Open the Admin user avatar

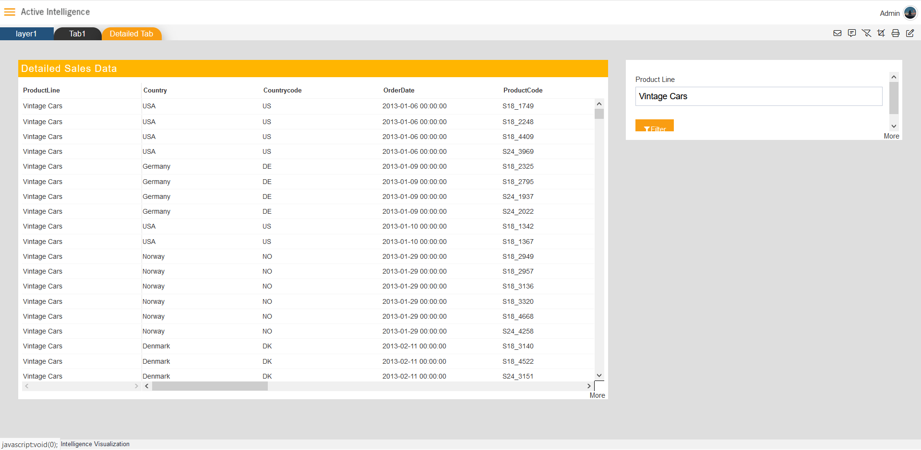pyautogui.click(x=910, y=13)
